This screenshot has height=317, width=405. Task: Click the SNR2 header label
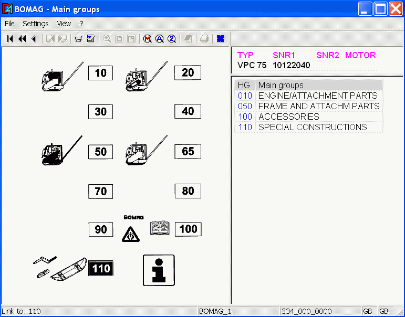327,55
